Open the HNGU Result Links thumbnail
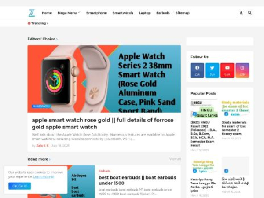The image size is (264, 198). tap(204, 109)
